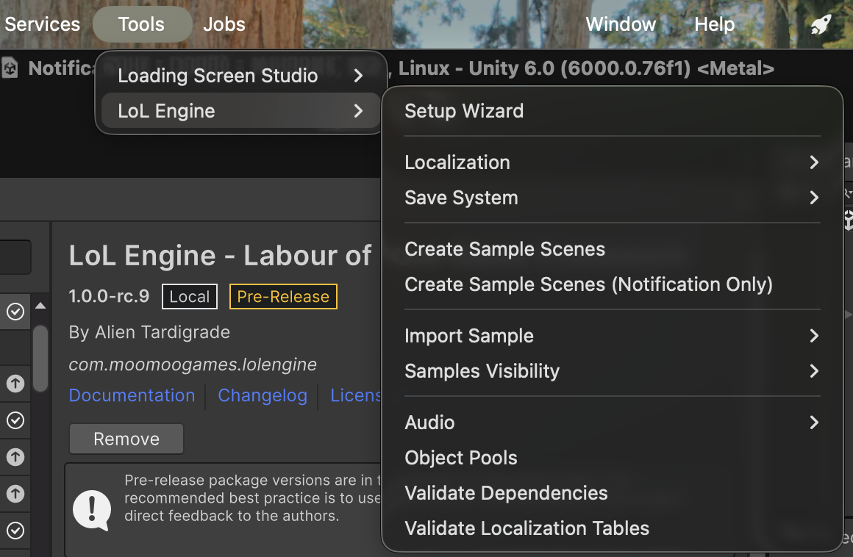853x557 pixels.
Task: Click com.moomoogames.lolengine package name
Action: [x=193, y=364]
